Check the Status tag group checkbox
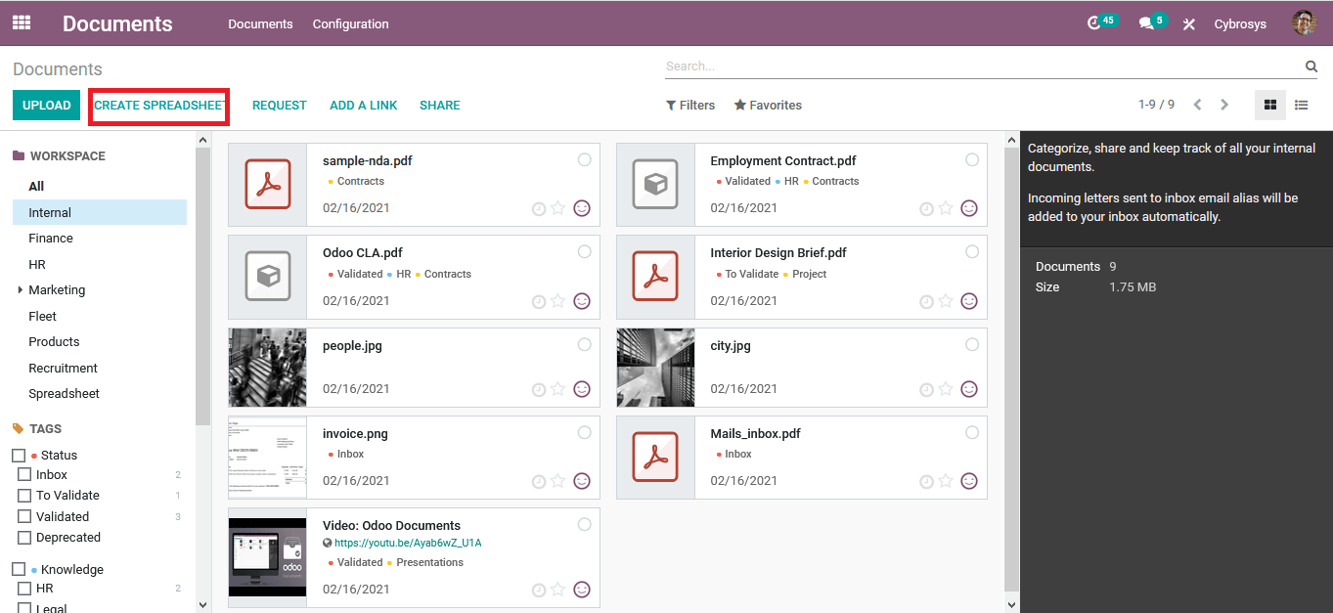 pos(19,456)
